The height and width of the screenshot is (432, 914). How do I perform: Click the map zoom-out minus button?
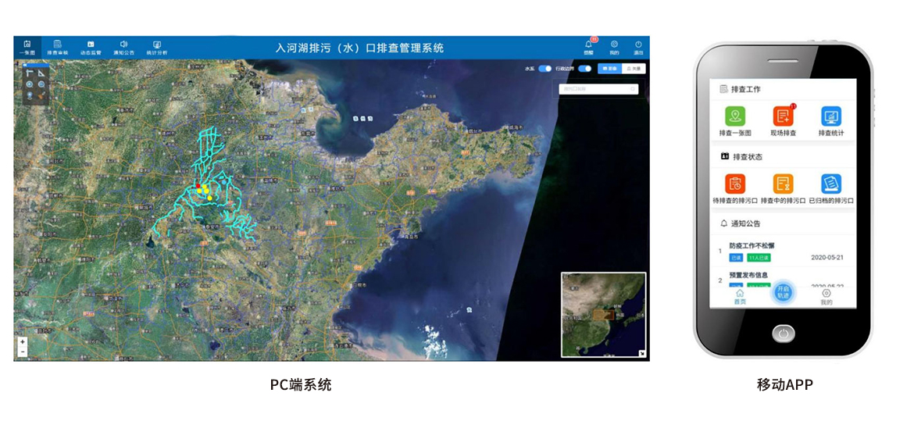pyautogui.click(x=23, y=352)
